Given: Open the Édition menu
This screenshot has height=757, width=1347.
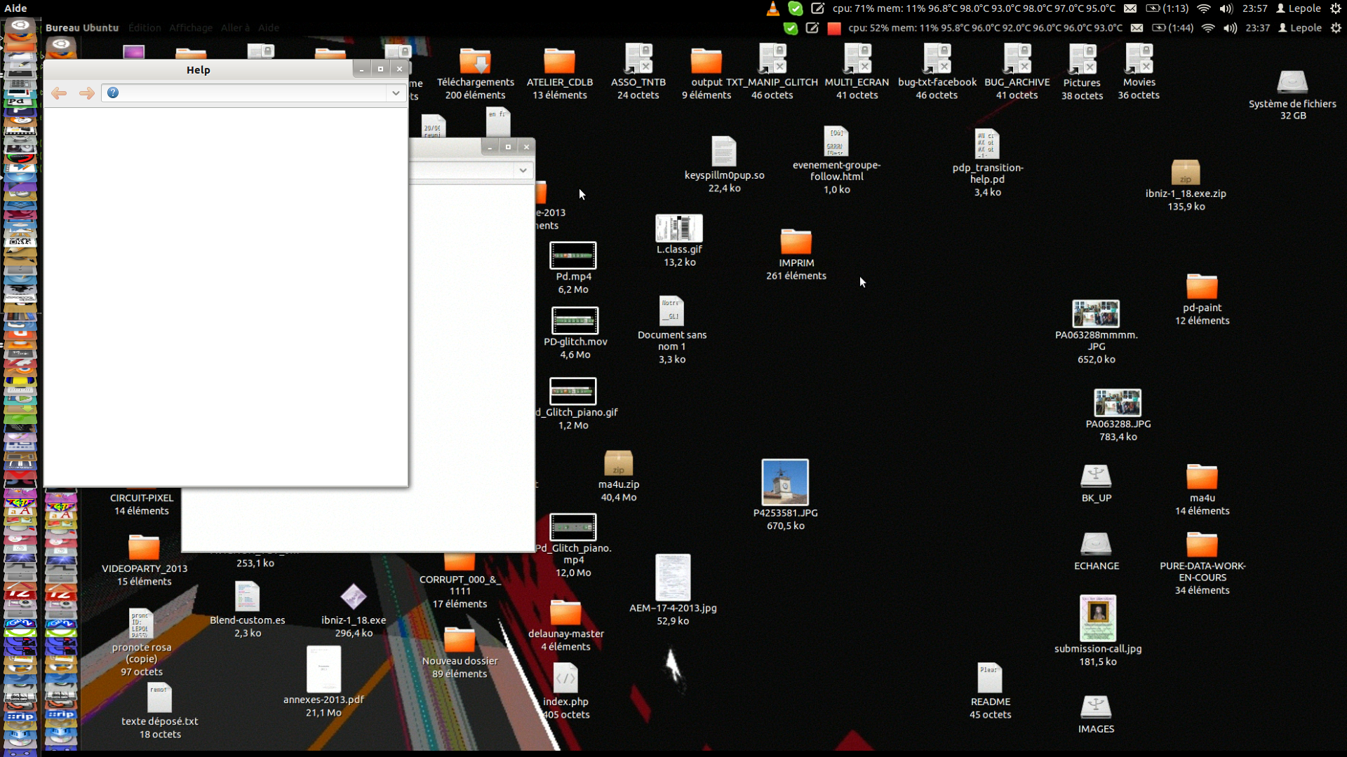Looking at the screenshot, I should (145, 28).
